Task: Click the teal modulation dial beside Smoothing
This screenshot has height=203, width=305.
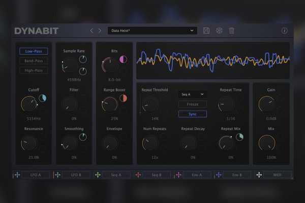Action: [83, 137]
